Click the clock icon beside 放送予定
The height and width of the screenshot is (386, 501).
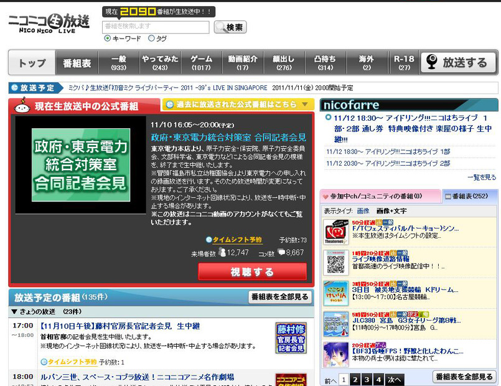(14, 88)
